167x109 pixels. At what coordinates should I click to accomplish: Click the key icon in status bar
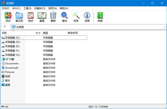(x=7, y=107)
